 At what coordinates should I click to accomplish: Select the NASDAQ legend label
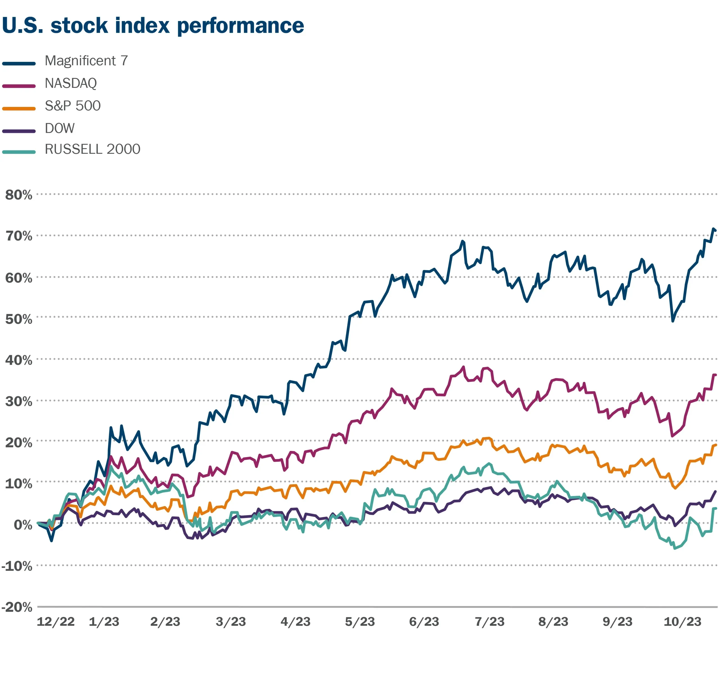(71, 83)
